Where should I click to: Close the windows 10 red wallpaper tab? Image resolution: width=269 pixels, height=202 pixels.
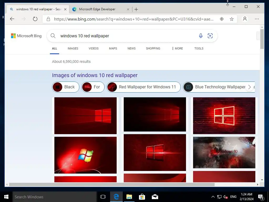(65, 9)
